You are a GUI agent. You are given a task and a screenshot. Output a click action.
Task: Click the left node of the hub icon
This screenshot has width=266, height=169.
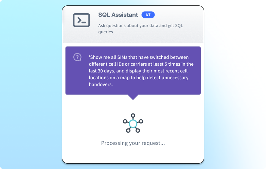[x=125, y=121]
